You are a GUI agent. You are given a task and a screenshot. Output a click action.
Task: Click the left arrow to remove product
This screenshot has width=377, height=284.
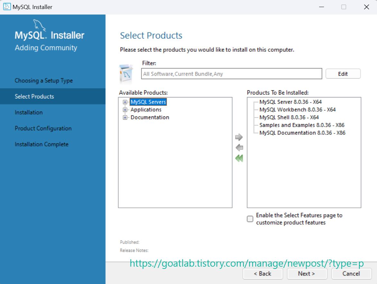[x=239, y=148]
